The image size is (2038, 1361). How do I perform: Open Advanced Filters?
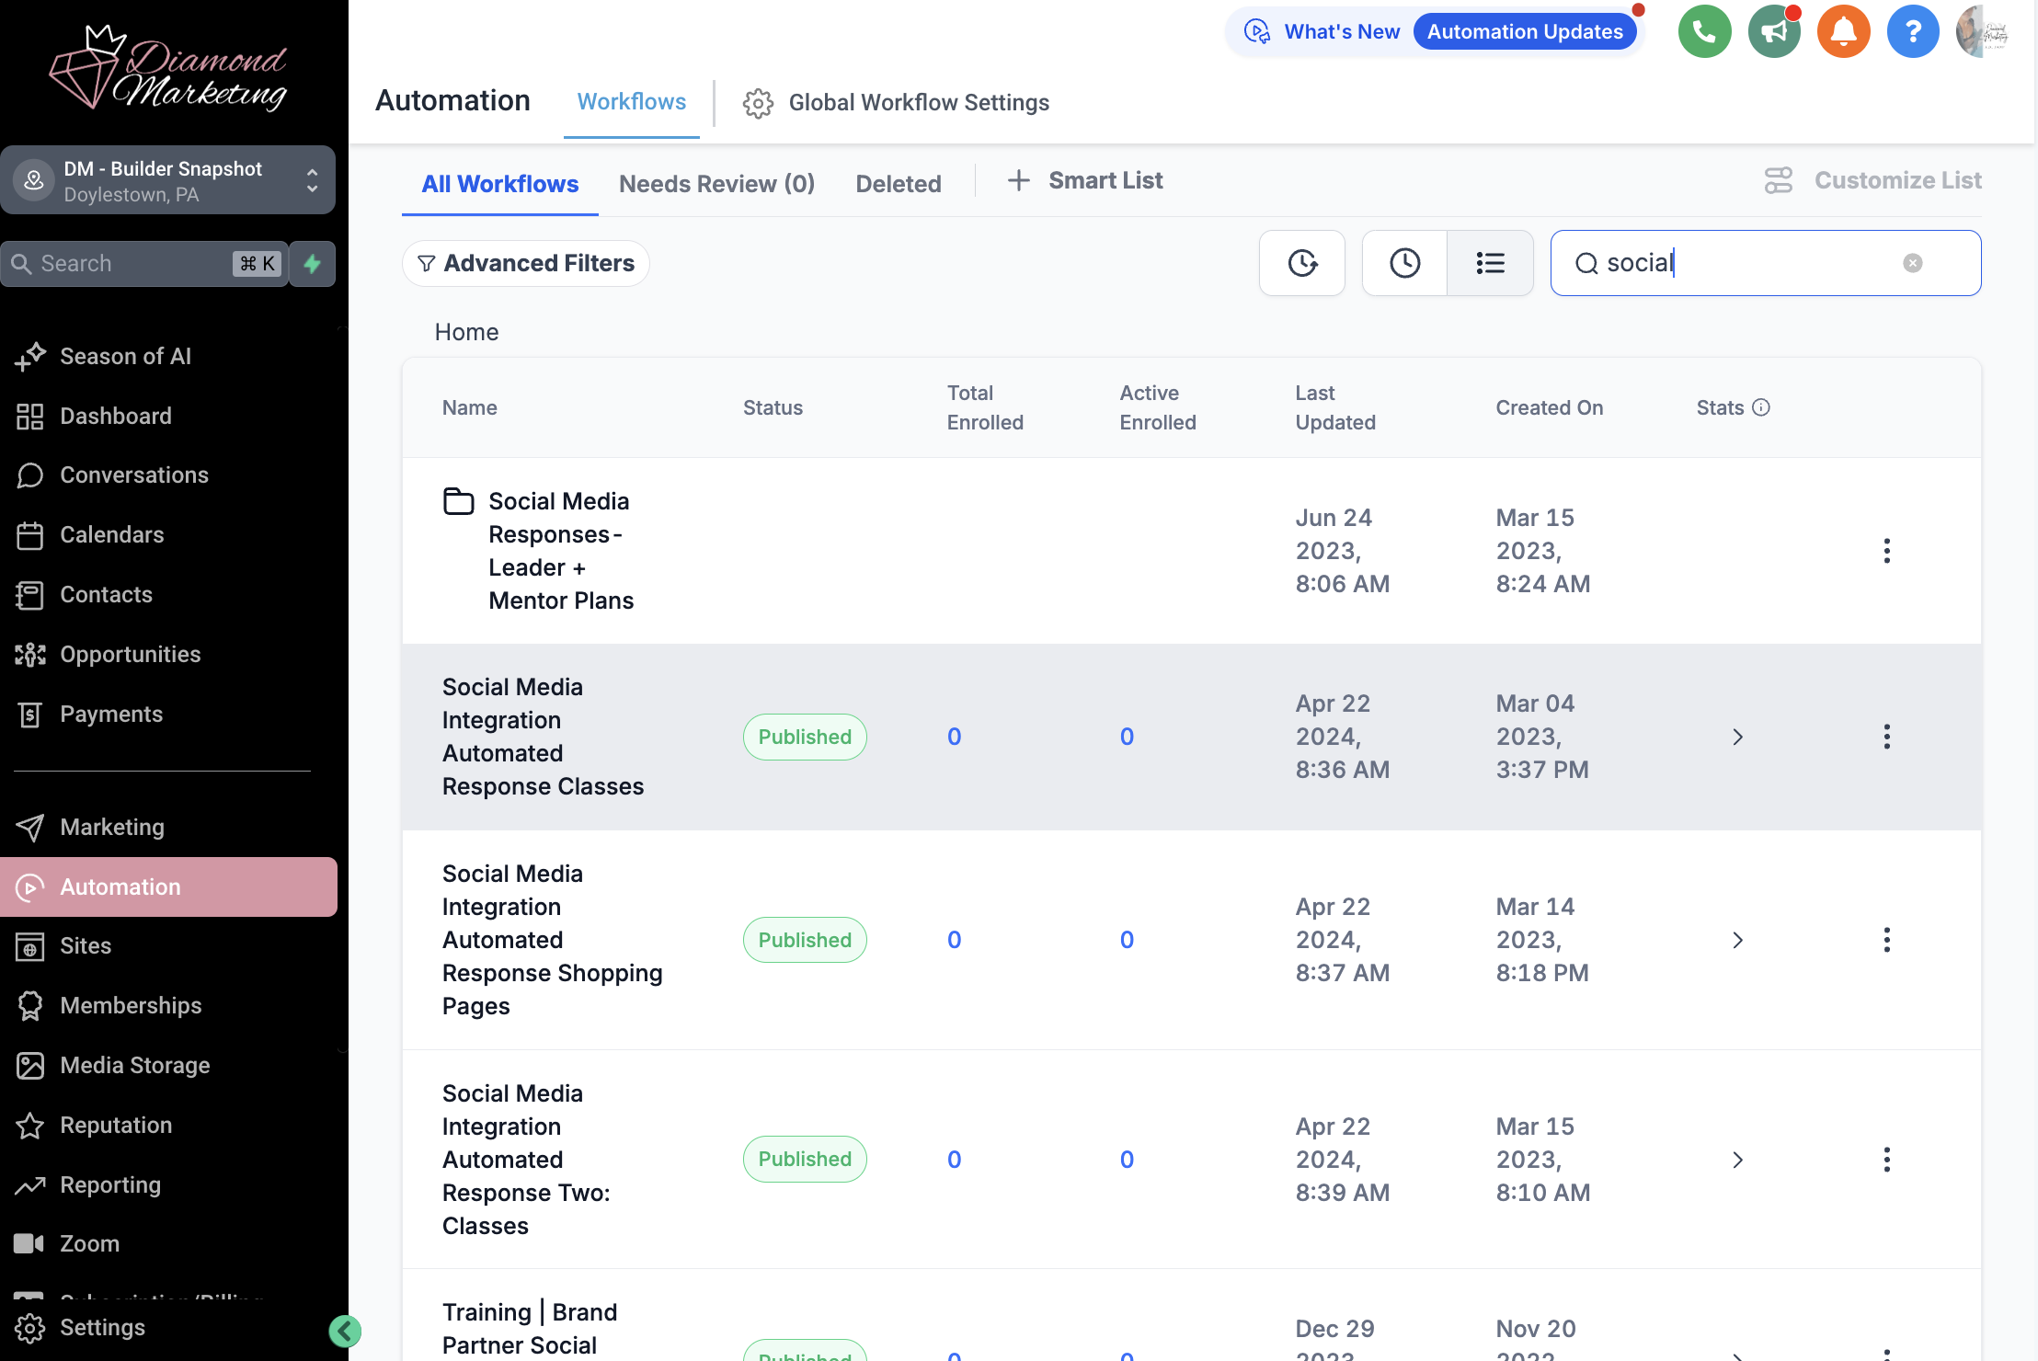click(526, 264)
